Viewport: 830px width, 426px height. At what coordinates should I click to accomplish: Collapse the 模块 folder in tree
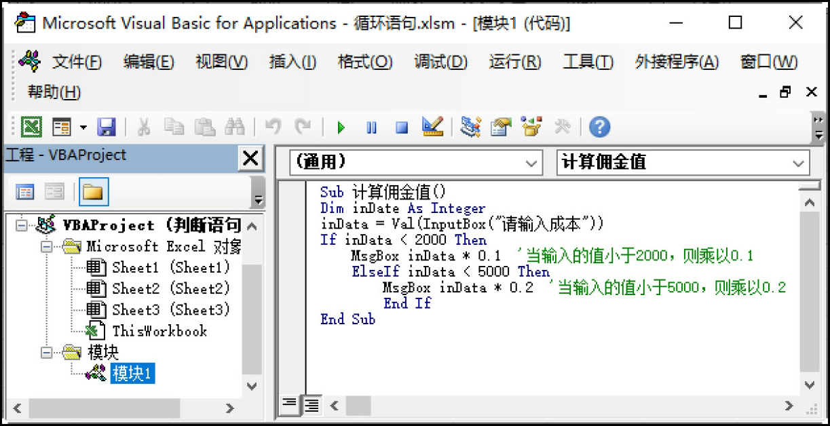tap(46, 353)
